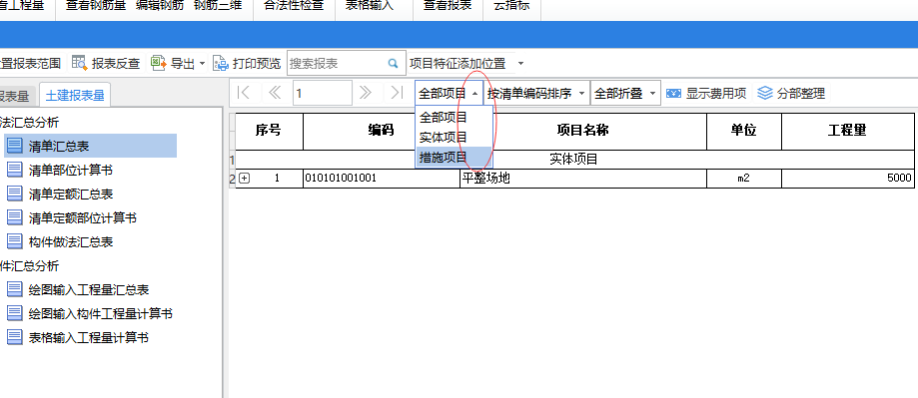
Task: Click report icon beside 绘图输入工程量汇总表
Action: click(15, 289)
